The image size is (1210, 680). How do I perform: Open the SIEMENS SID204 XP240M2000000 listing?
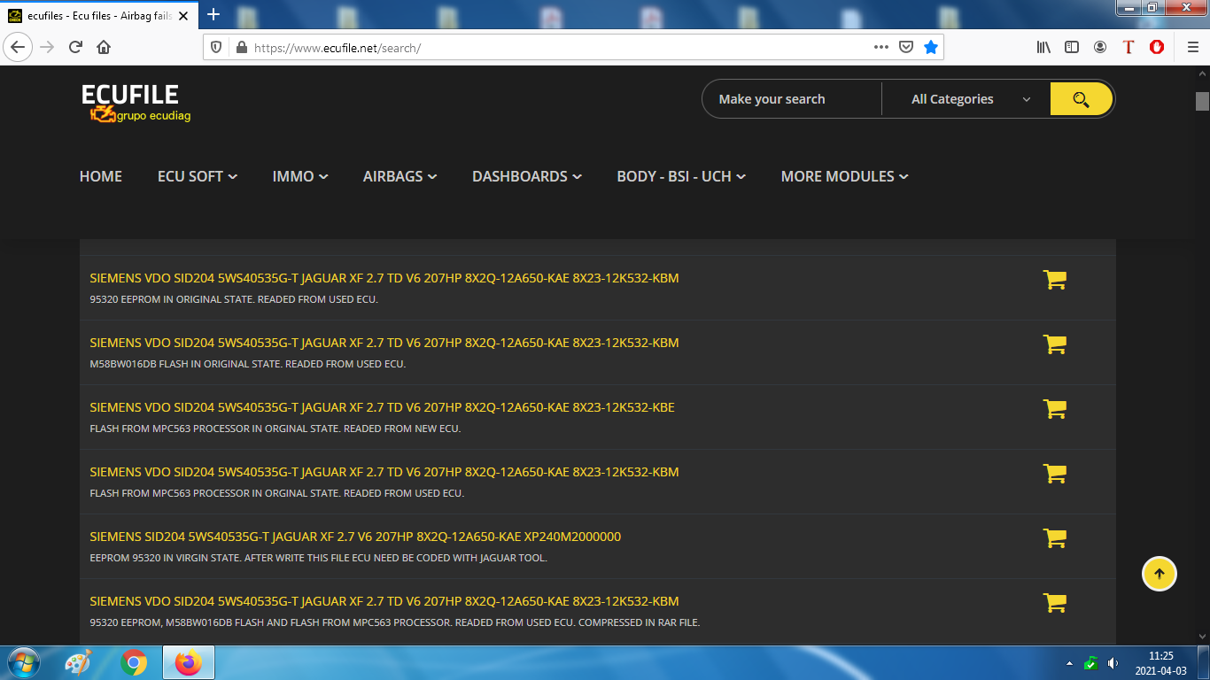click(x=355, y=537)
